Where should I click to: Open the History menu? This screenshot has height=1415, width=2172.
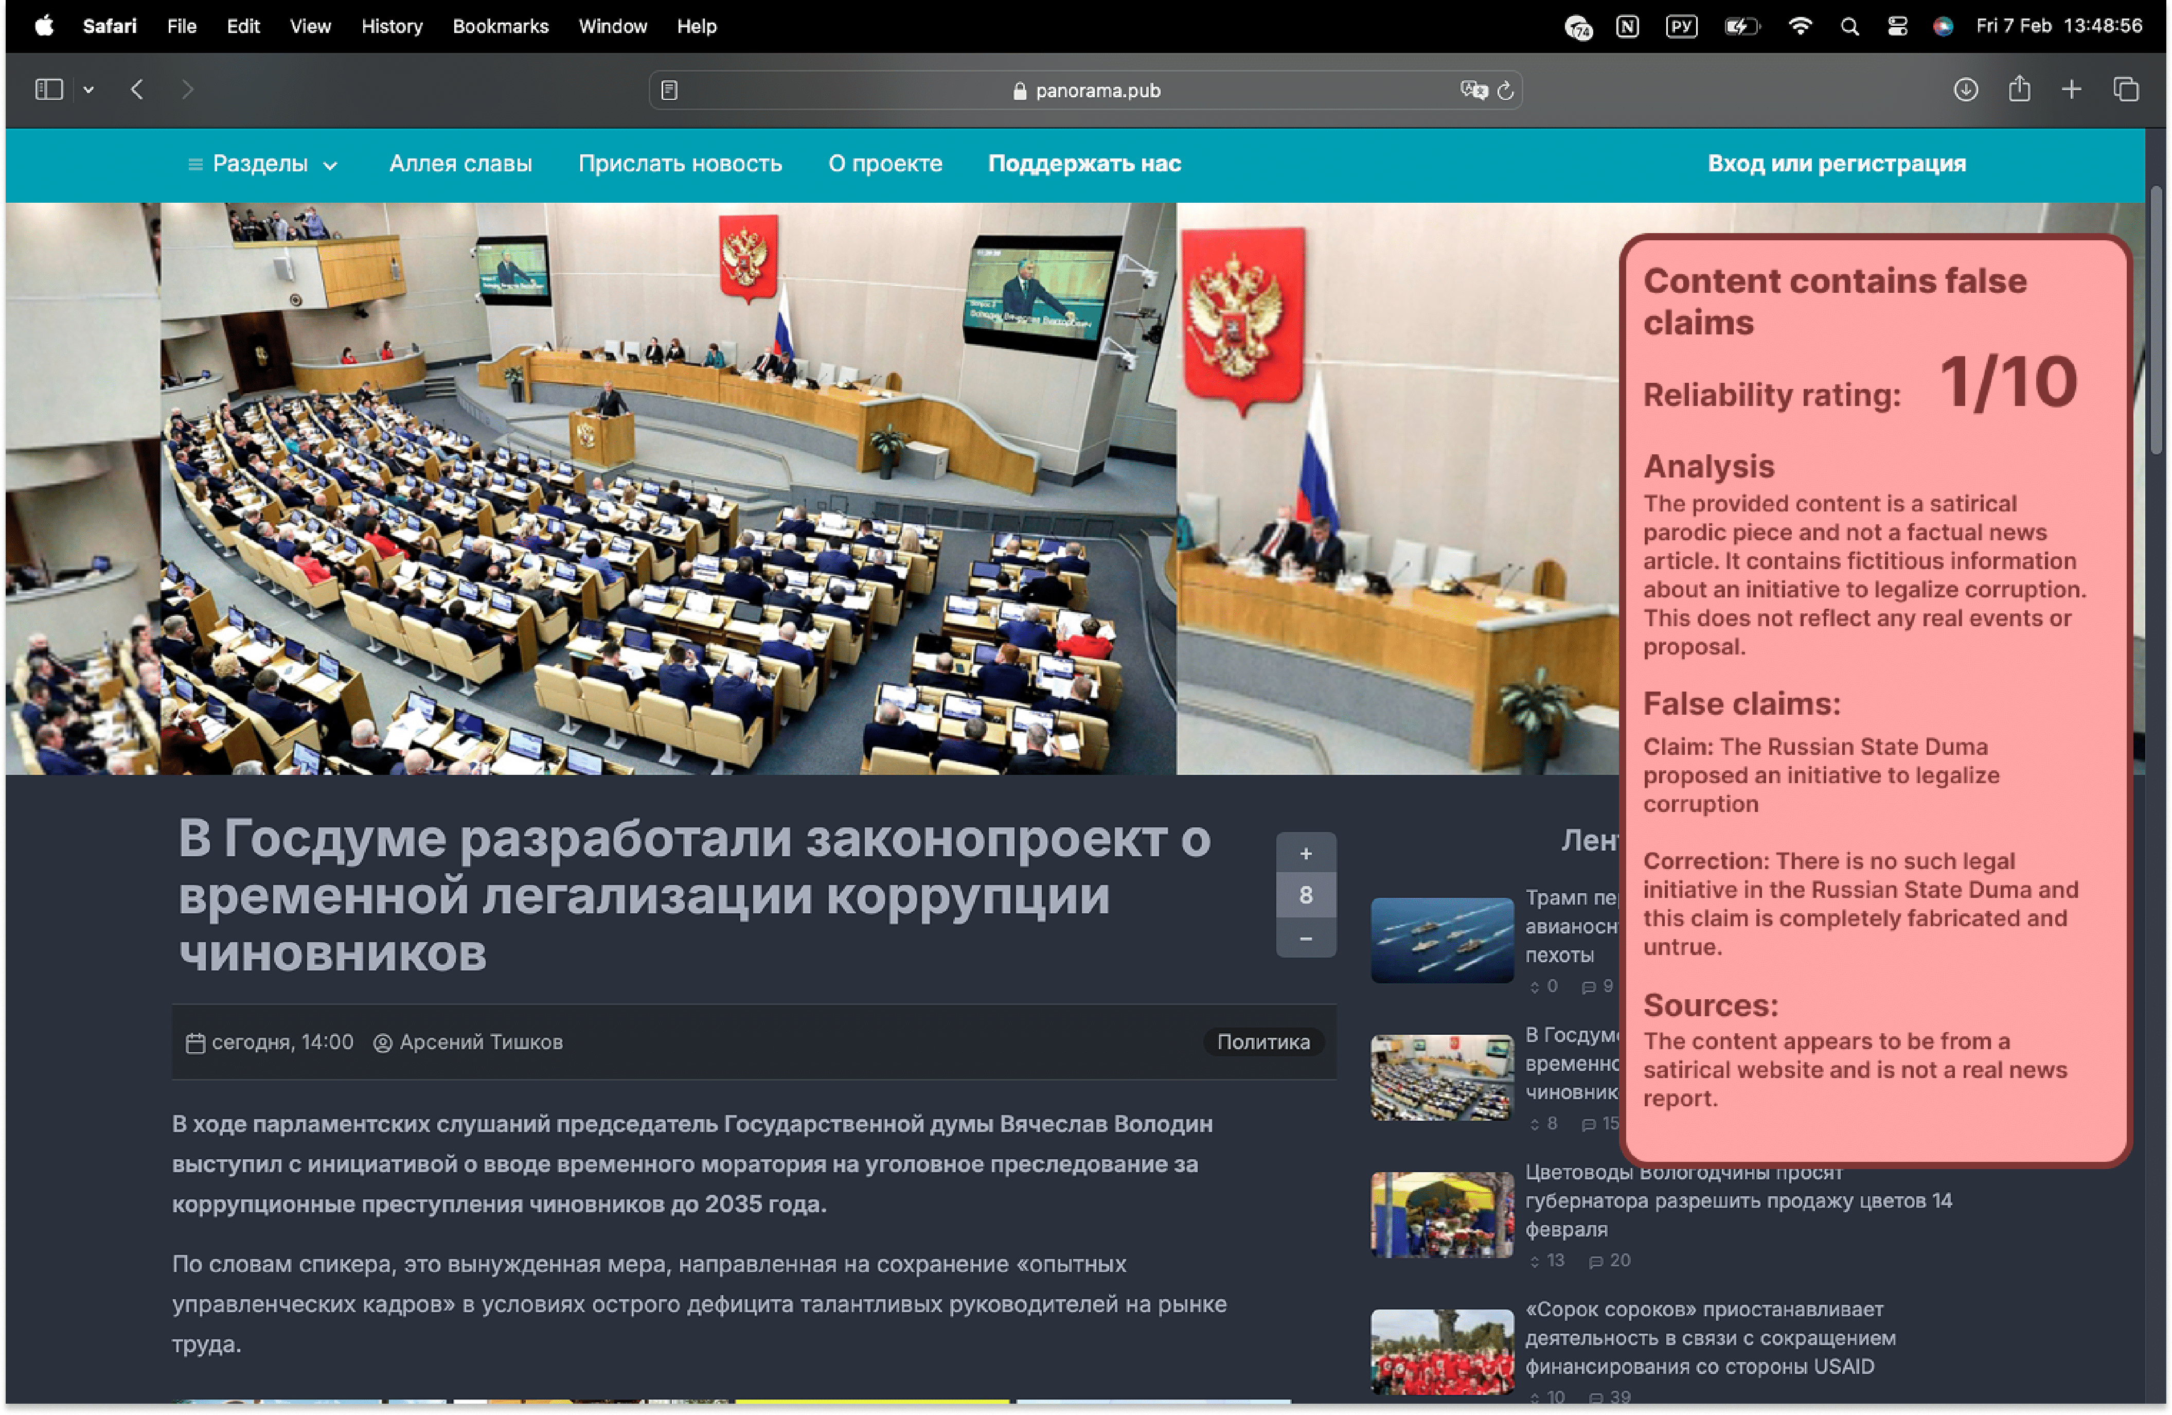coord(391,26)
